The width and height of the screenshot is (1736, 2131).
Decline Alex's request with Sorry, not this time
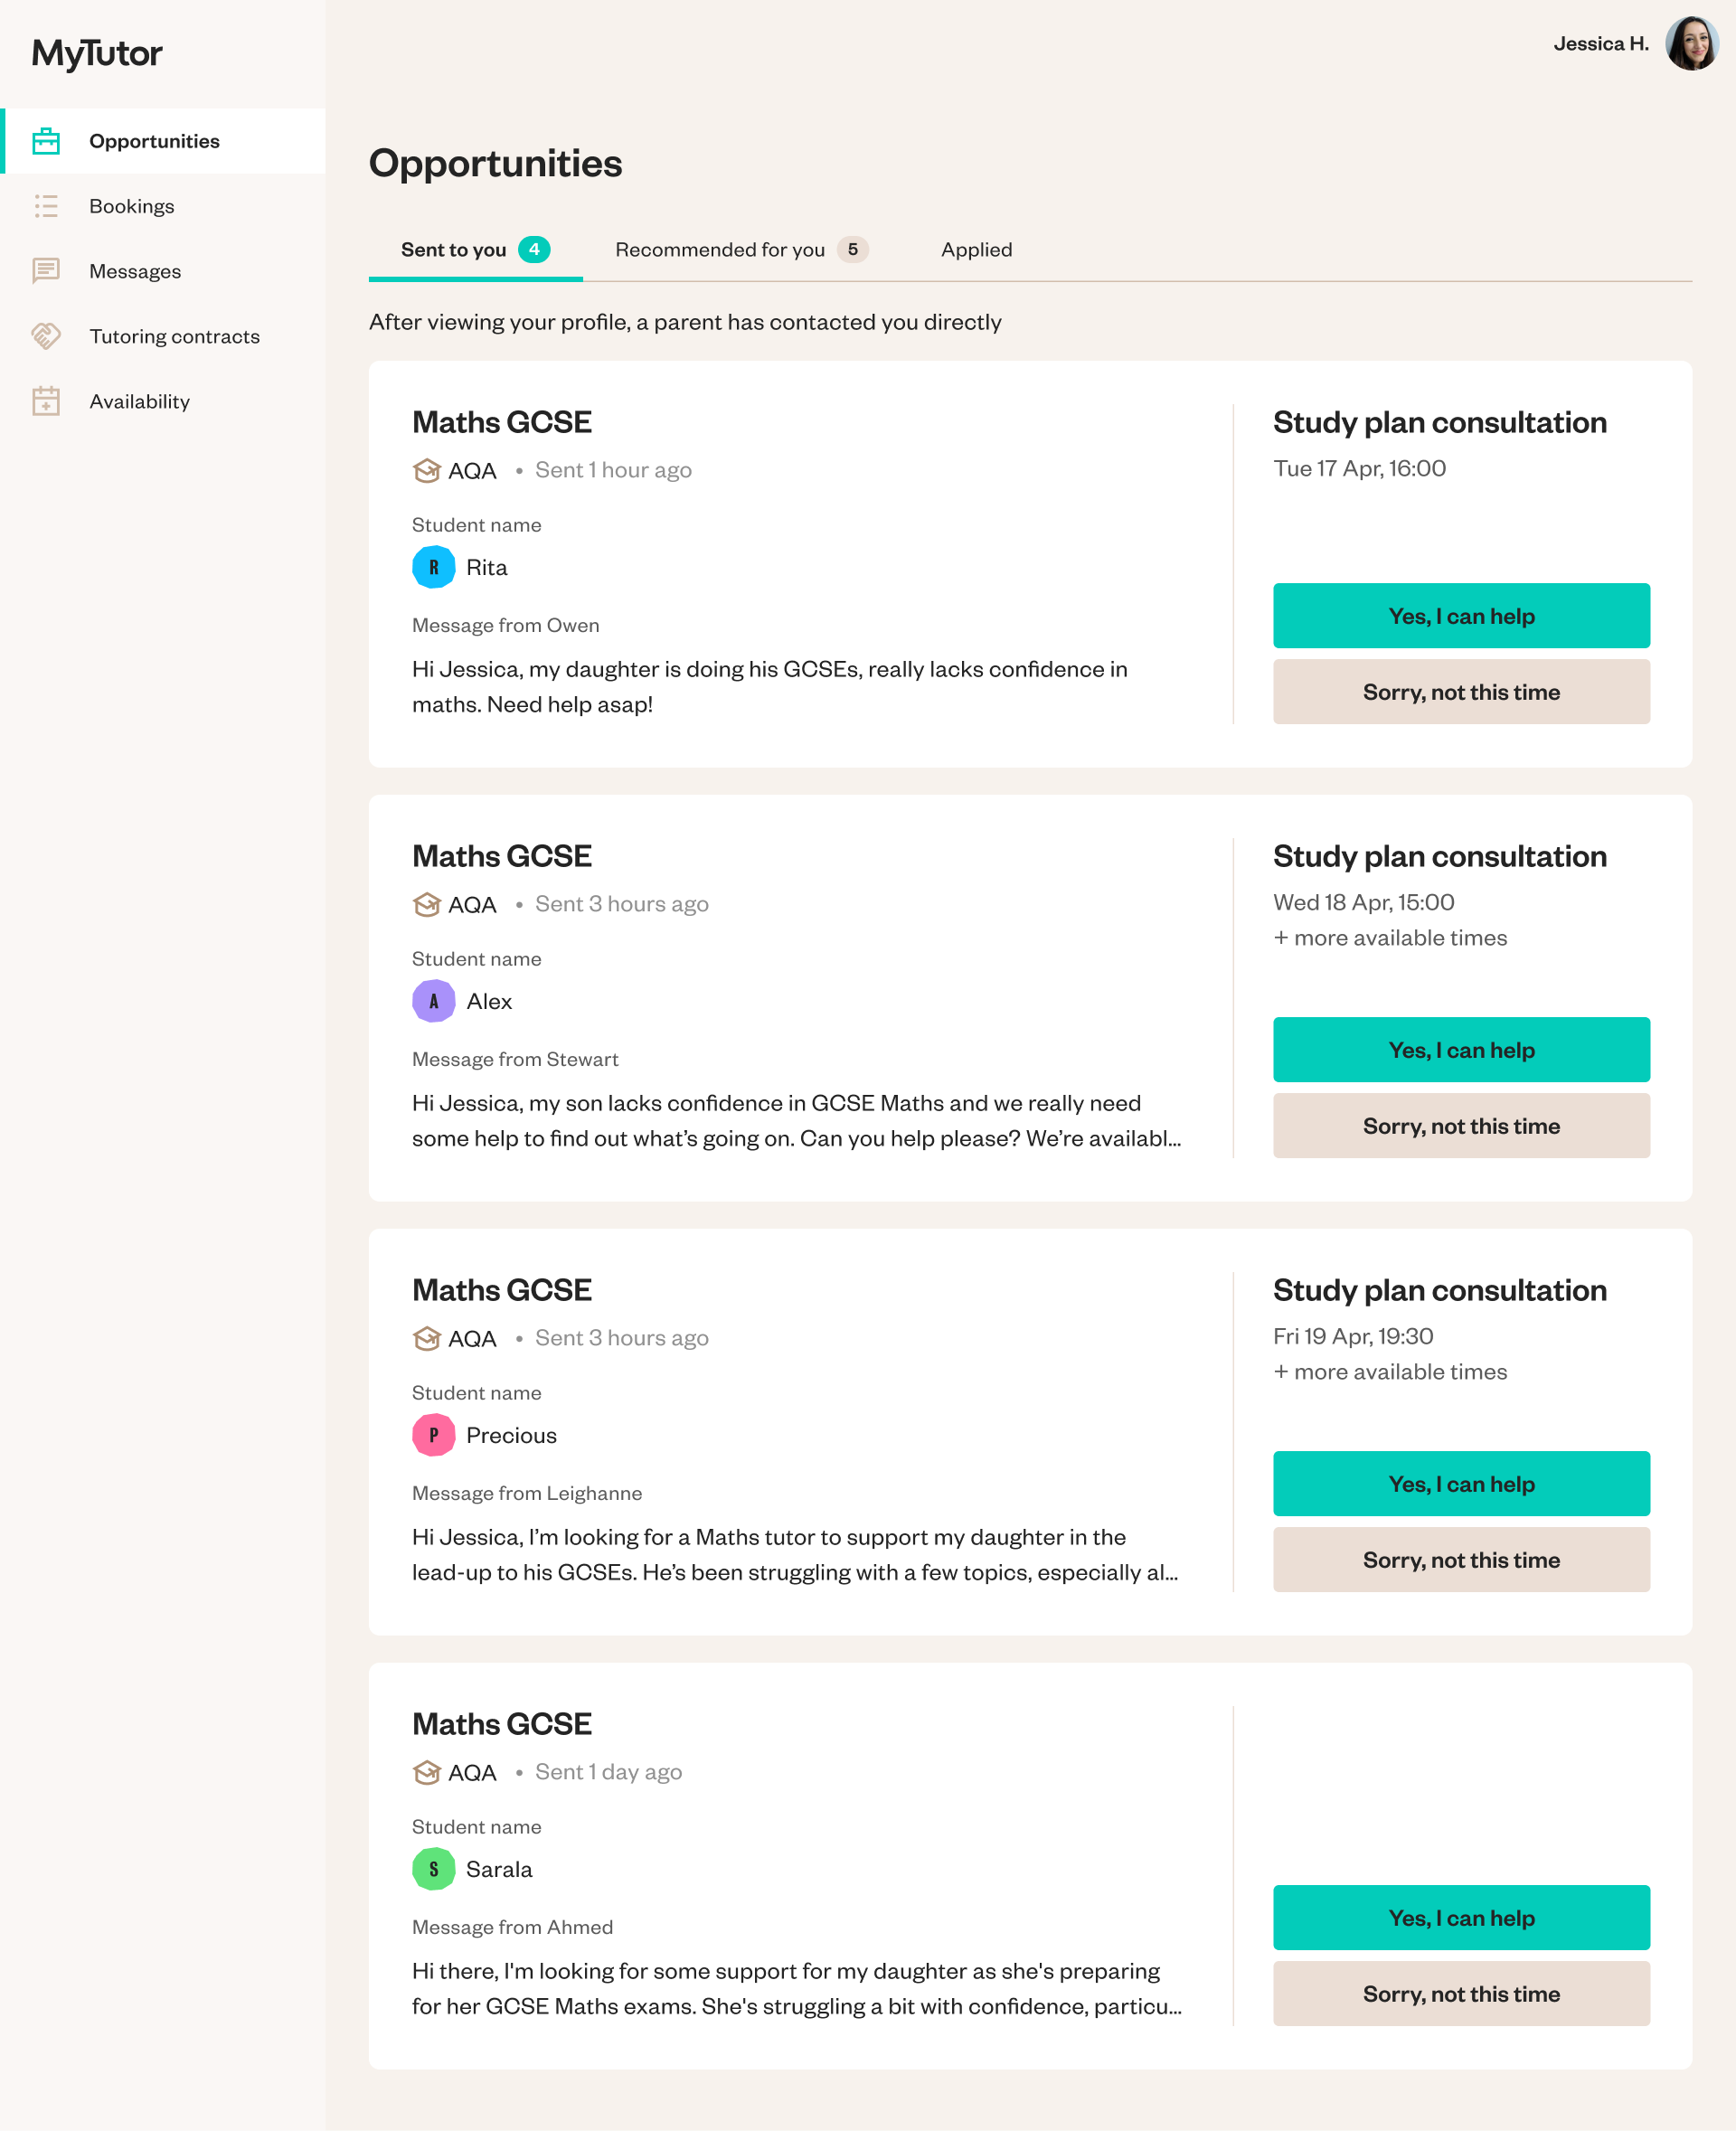(x=1460, y=1126)
